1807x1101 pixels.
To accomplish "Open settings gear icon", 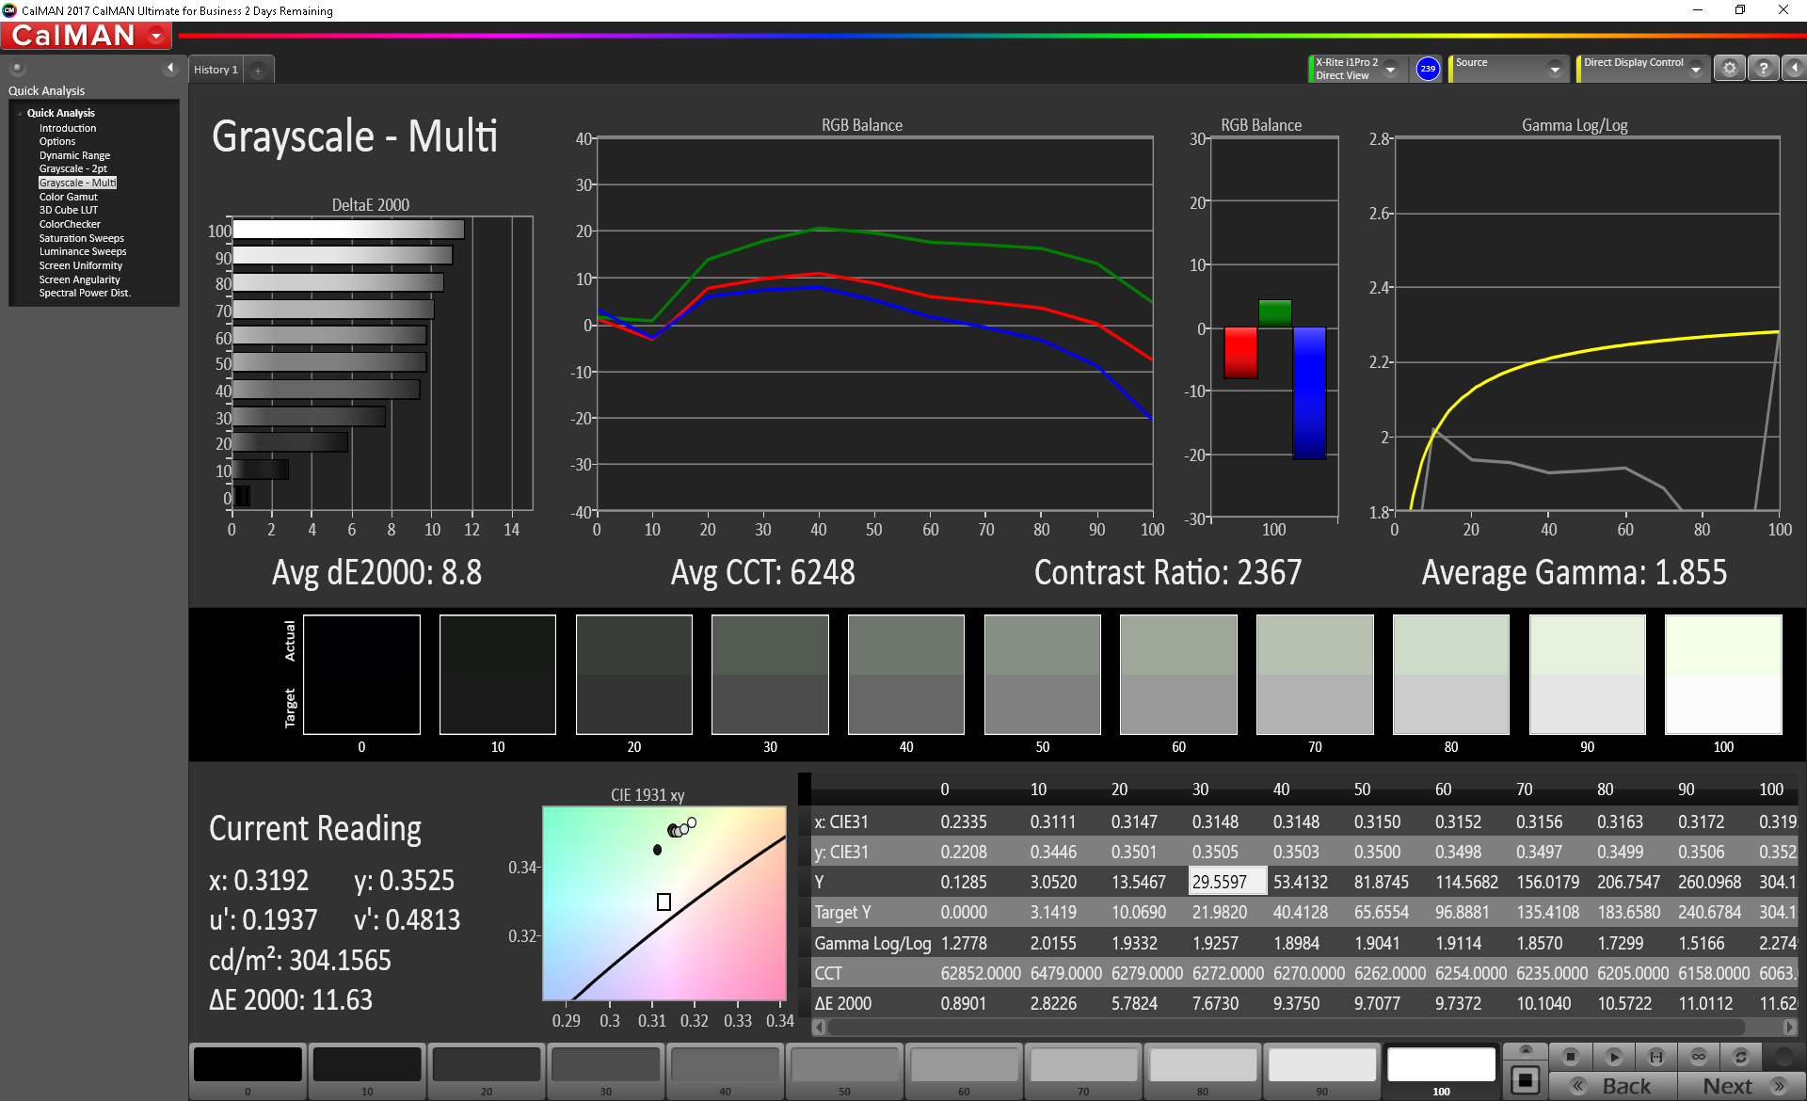I will 1729,69.
